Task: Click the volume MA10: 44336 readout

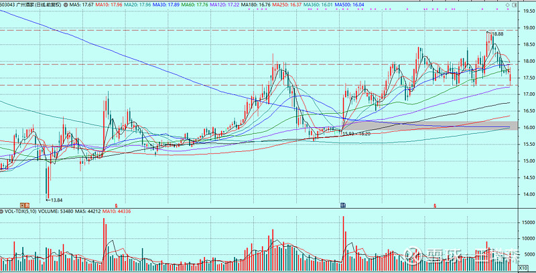Action: pos(117,211)
